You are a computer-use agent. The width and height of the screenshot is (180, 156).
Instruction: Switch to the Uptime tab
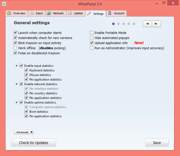(x=76, y=13)
